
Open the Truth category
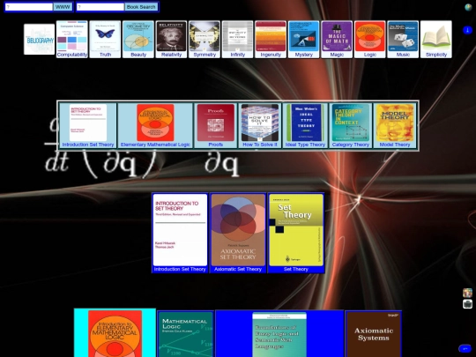tap(105, 39)
